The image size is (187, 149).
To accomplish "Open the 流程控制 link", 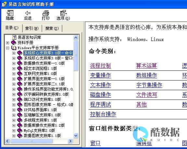I will click(100, 66).
